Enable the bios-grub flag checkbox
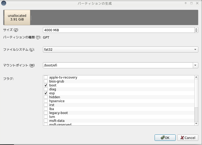 pos(46,81)
